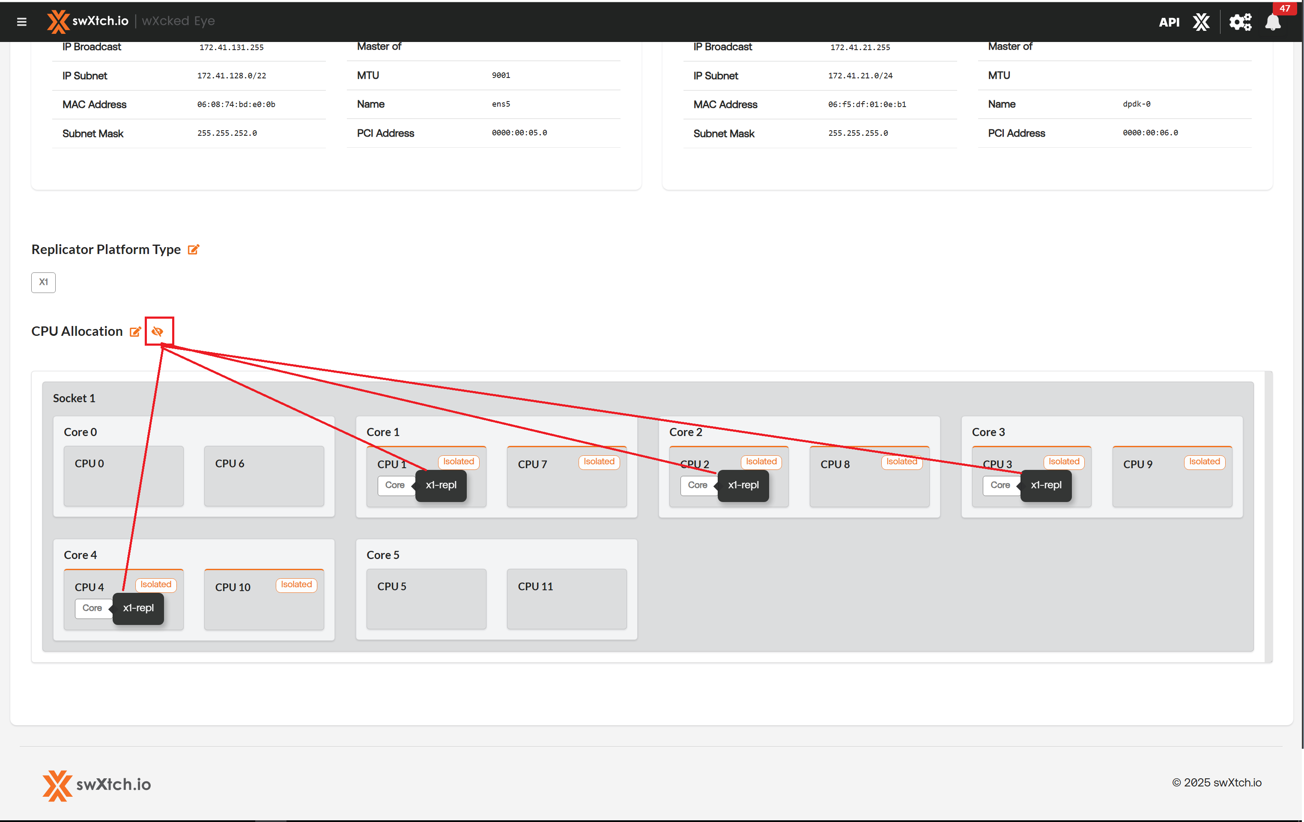The image size is (1304, 822).
Task: Click the Isolated badge on CPU 7
Action: pos(599,462)
